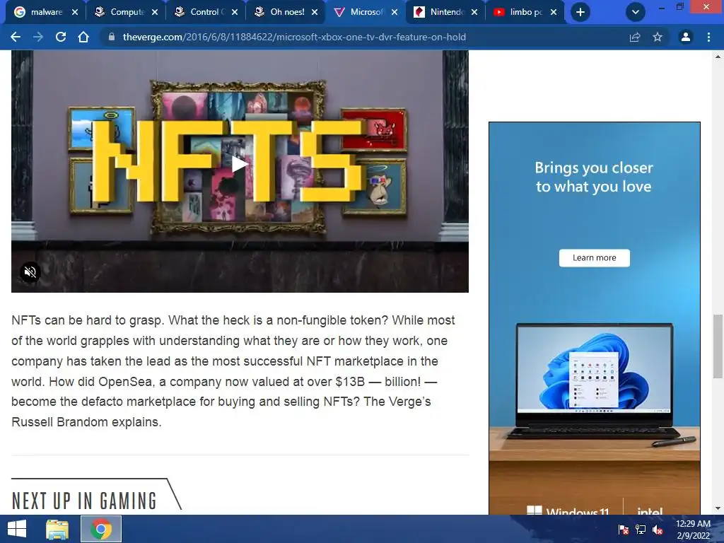Expand the tab search dropdown
This screenshot has width=724, height=543.
[x=636, y=12]
